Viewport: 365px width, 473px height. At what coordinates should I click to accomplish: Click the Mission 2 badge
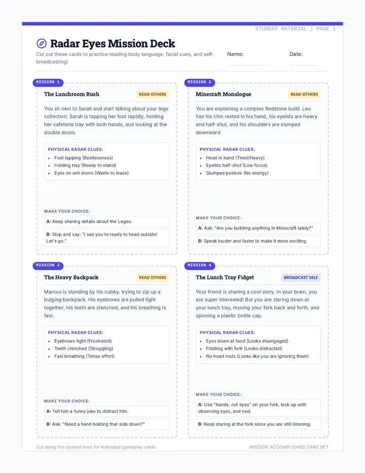pos(200,82)
